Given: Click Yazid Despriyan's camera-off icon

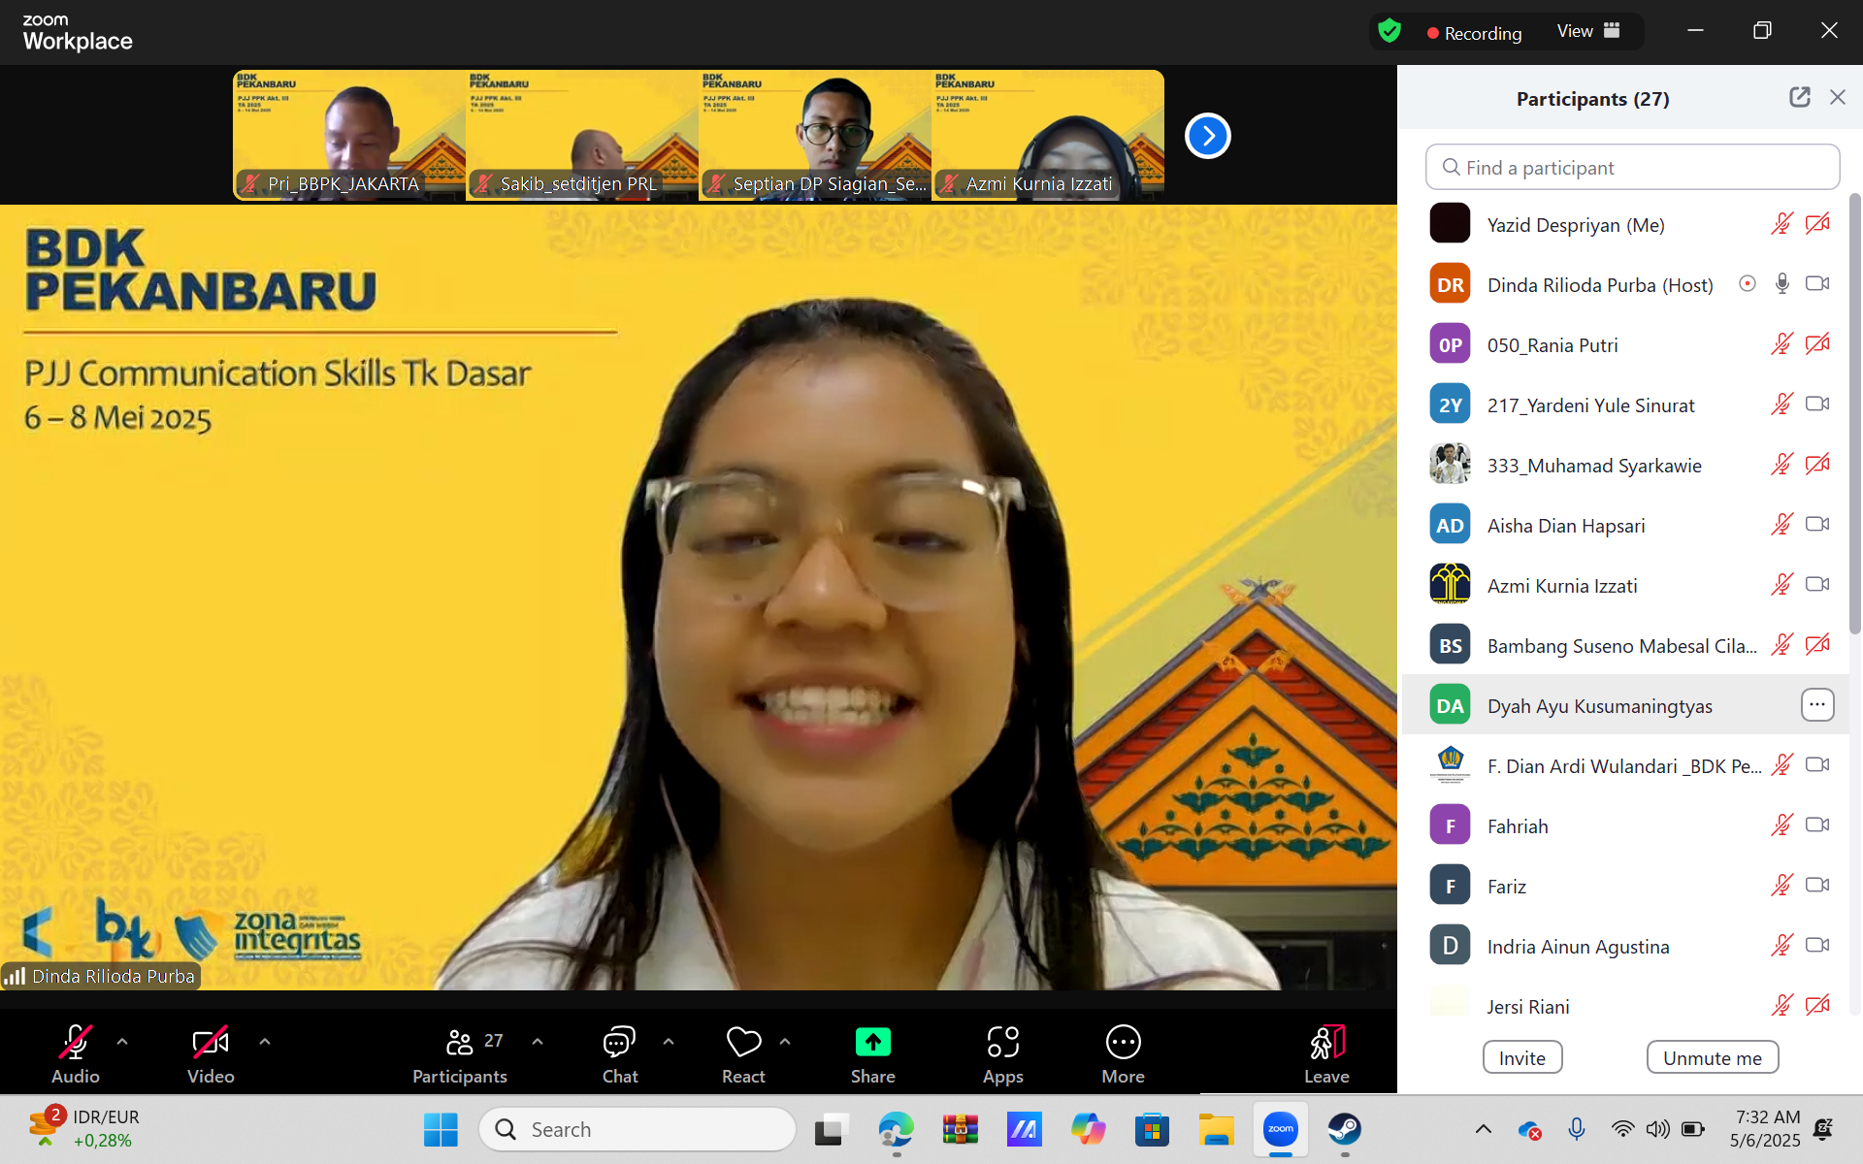Looking at the screenshot, I should coord(1817,224).
